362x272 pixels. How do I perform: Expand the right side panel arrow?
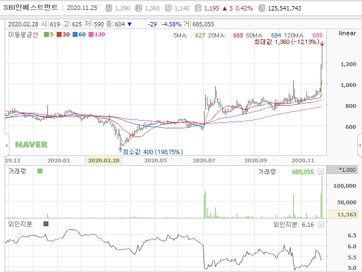pos(360,145)
